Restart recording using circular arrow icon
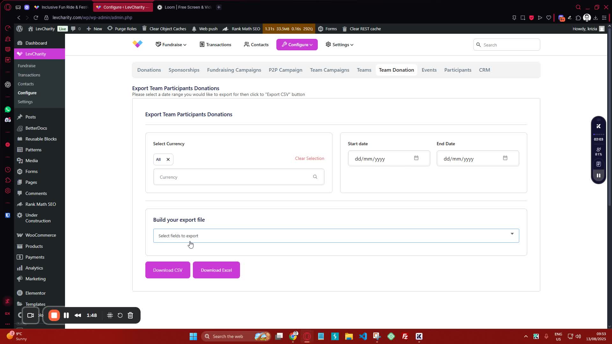 [120, 315]
